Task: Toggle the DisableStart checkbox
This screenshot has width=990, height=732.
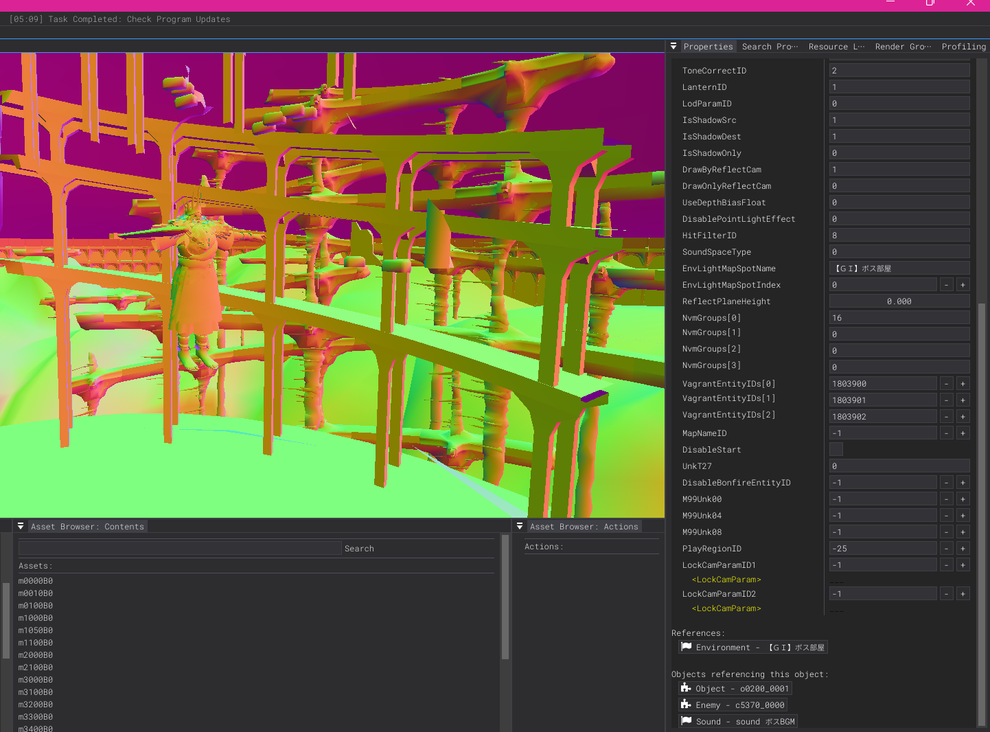Action: pyautogui.click(x=836, y=449)
